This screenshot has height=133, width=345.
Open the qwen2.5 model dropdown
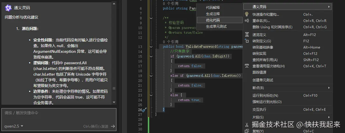14,126
